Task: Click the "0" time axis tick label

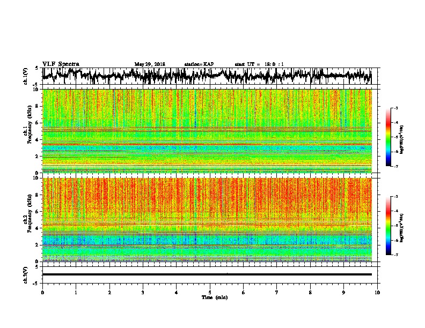Action: point(42,293)
